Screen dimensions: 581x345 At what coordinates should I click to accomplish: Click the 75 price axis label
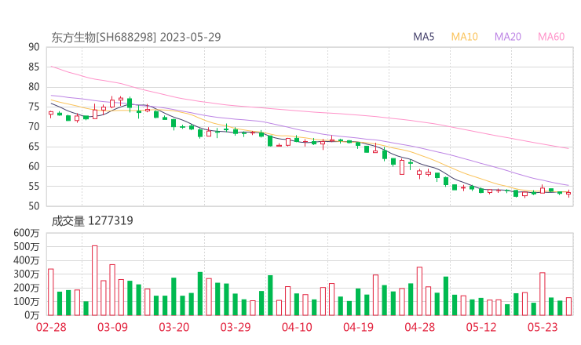click(x=34, y=107)
